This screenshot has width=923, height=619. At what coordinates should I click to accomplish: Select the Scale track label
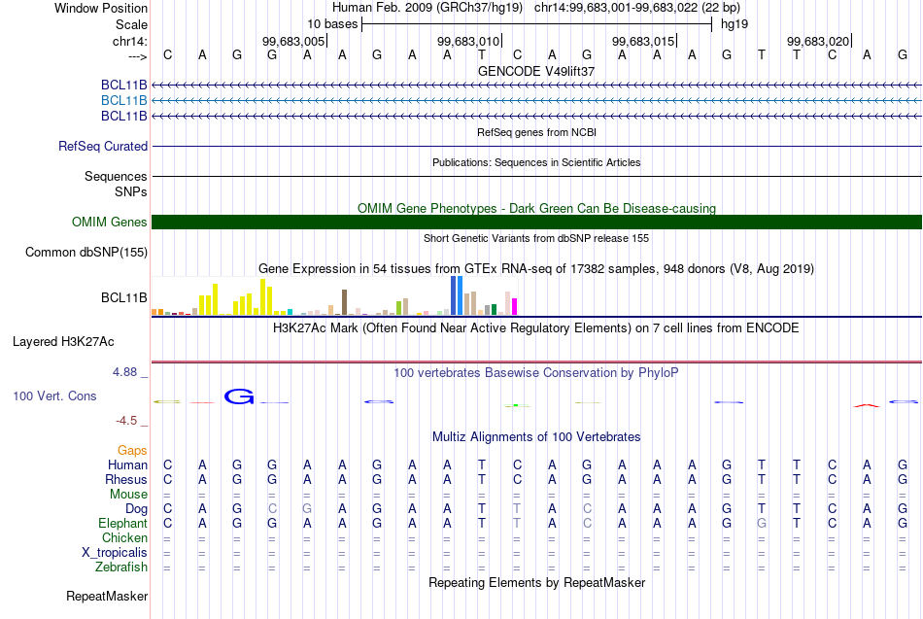[131, 24]
